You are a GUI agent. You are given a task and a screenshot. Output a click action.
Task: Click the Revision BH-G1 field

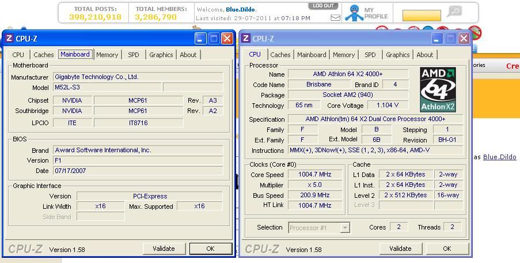click(x=447, y=140)
